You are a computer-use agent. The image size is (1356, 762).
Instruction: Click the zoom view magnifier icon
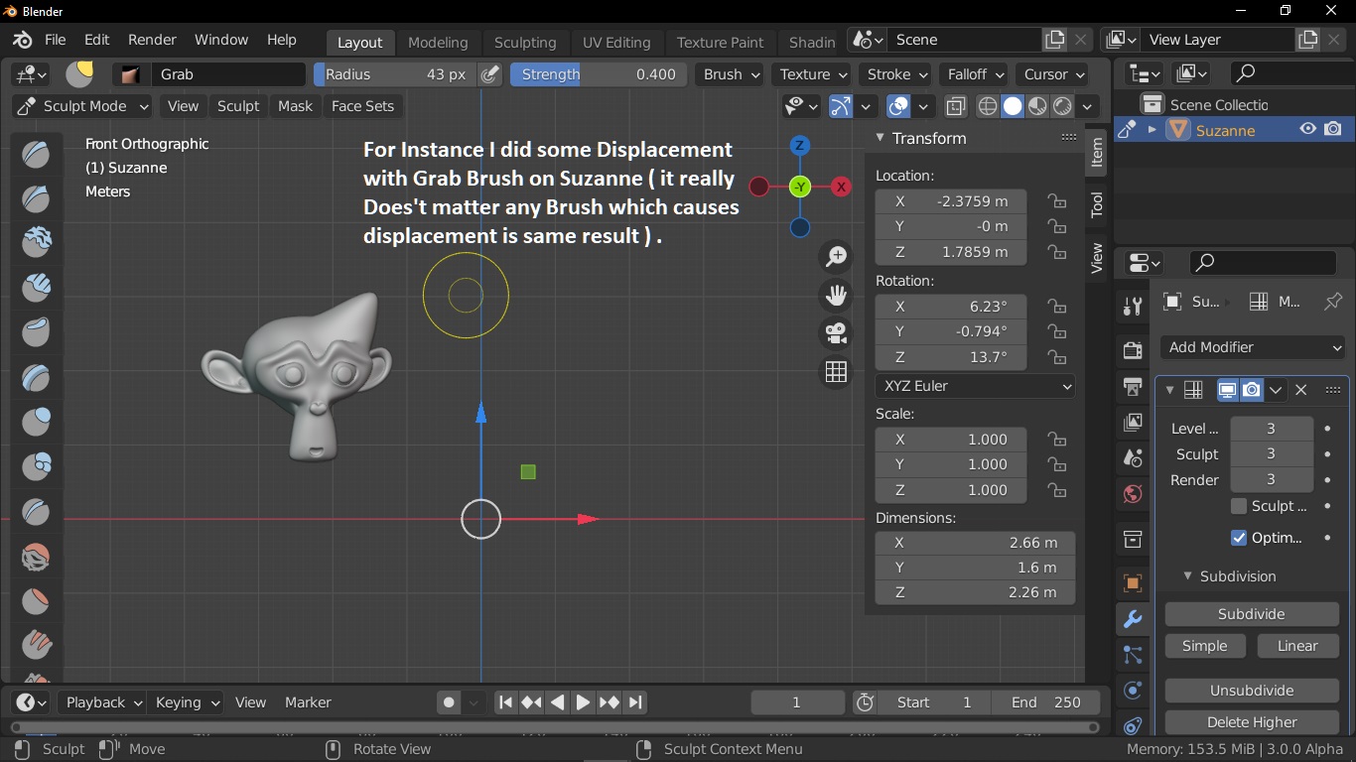tap(837, 257)
